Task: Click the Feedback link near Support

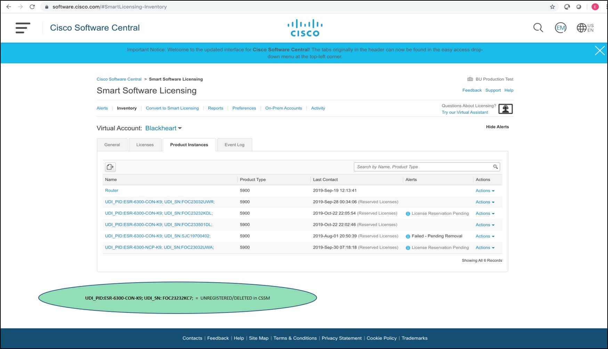Action: click(472, 90)
